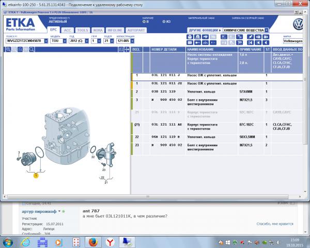Click the previous illustration page icon

tap(258, 37)
